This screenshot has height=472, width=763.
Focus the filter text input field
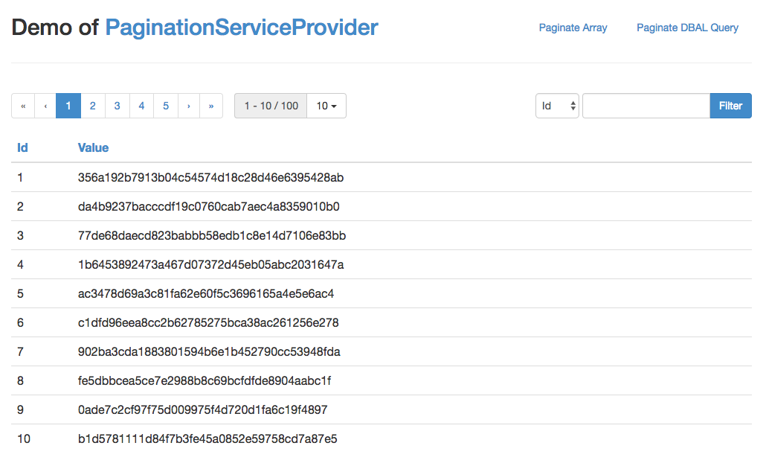pyautogui.click(x=646, y=106)
